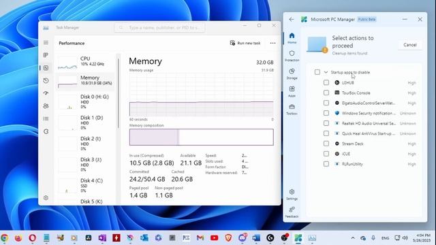This screenshot has height=245, width=436.
Task: Open Brave browser from taskbar
Action: click(x=228, y=238)
